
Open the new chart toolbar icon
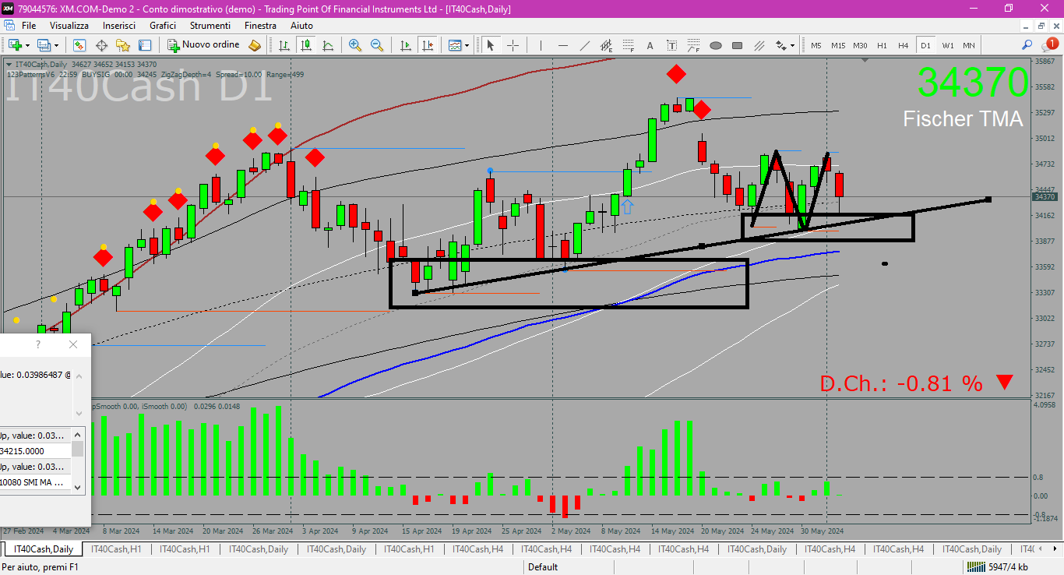(15, 45)
